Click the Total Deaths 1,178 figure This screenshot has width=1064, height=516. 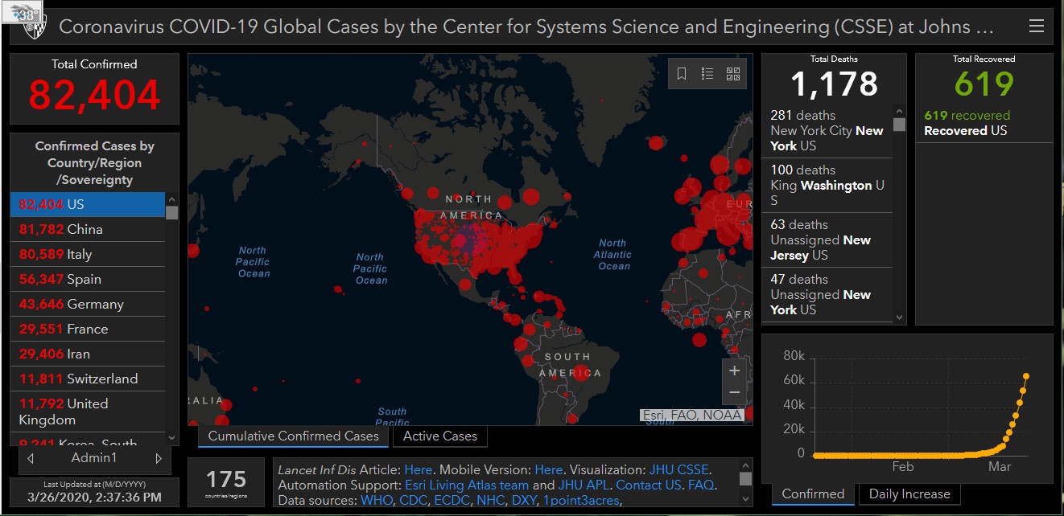[x=834, y=84]
